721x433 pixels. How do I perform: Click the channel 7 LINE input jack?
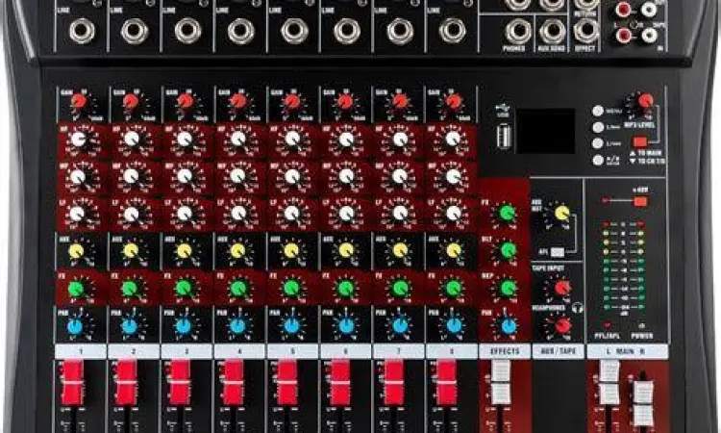pyautogui.click(x=400, y=31)
